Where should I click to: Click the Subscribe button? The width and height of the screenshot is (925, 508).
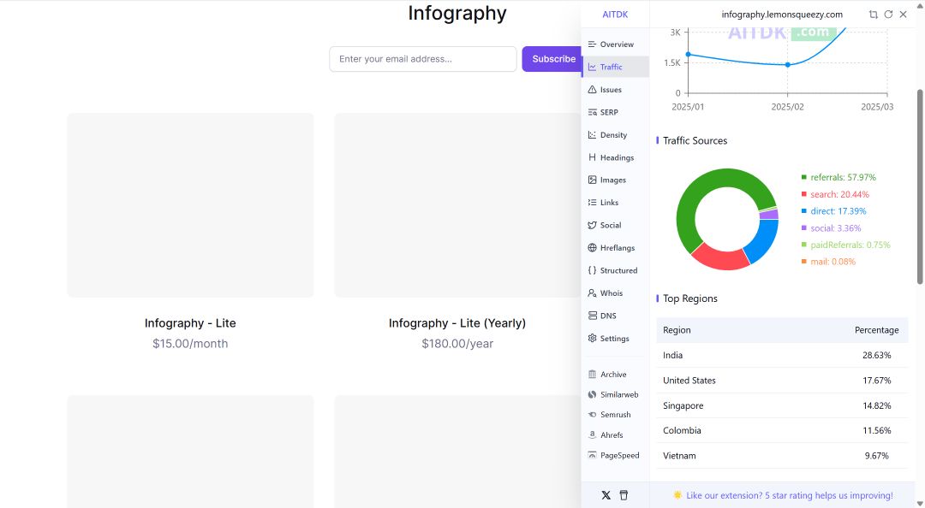[552, 59]
